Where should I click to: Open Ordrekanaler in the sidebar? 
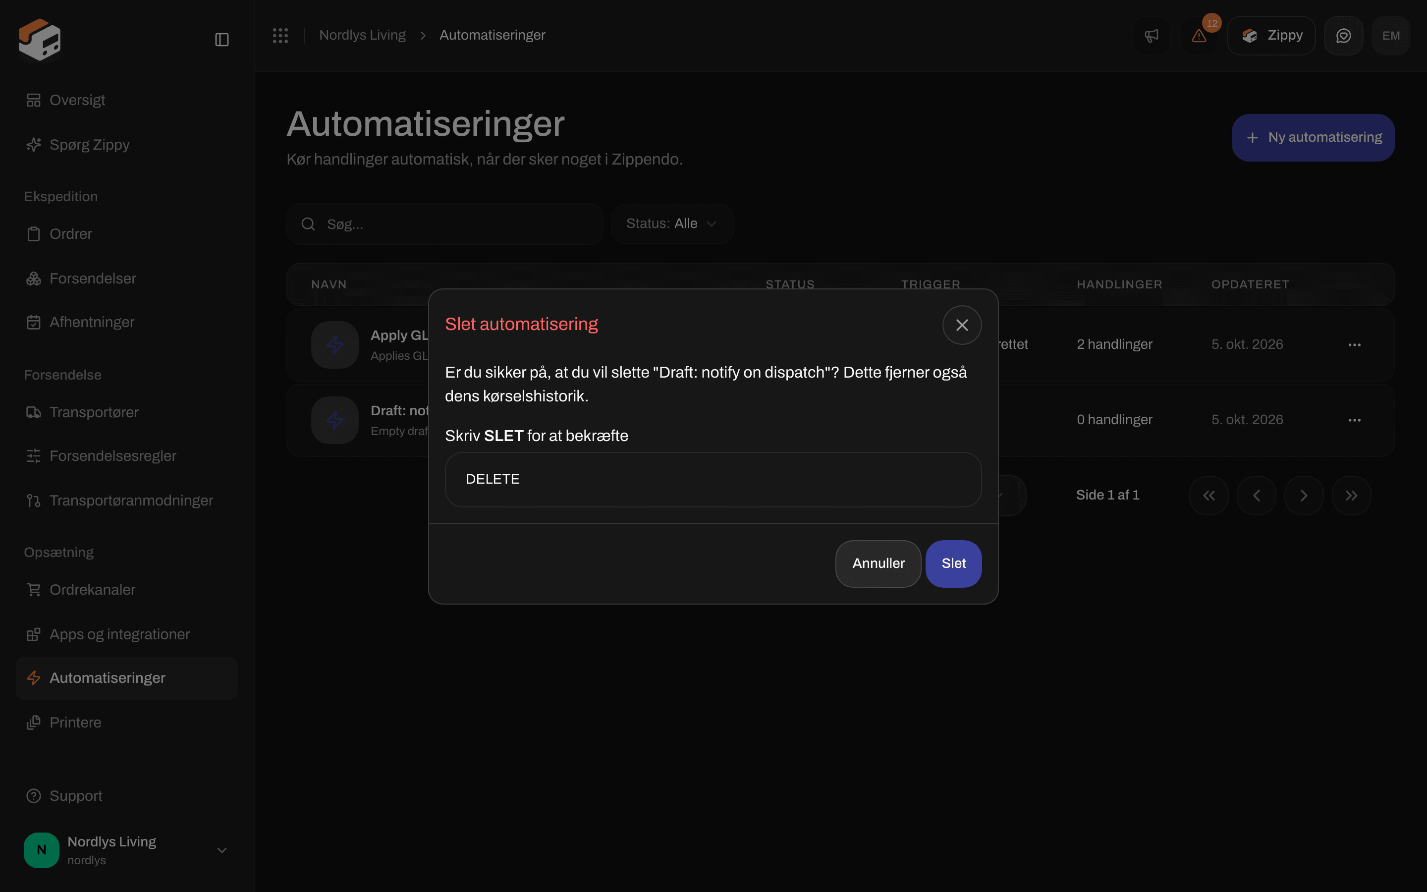(x=126, y=590)
